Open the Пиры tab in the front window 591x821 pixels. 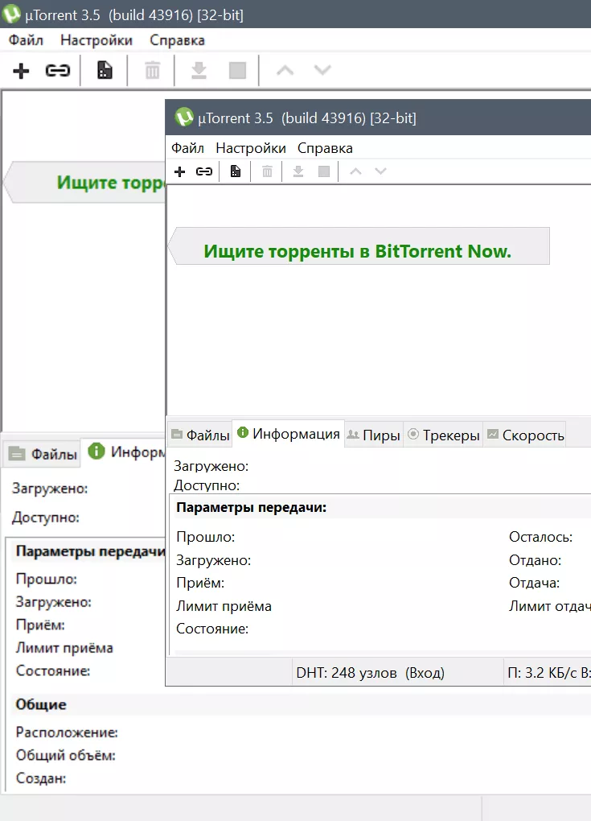[373, 435]
